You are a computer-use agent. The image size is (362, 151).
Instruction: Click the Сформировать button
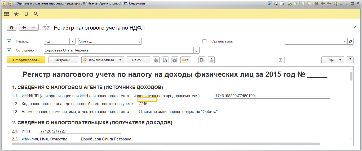(26, 60)
